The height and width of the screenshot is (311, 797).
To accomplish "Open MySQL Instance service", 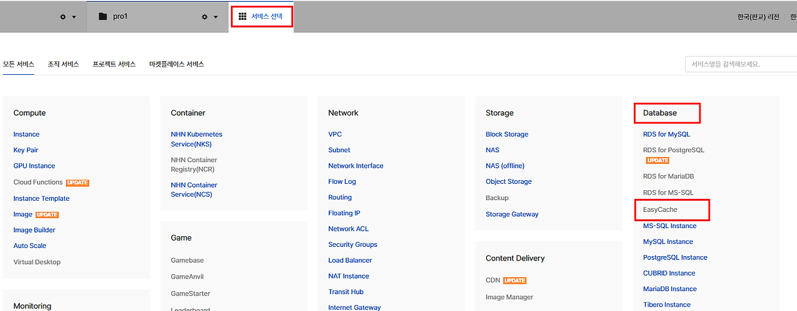I will (x=668, y=242).
